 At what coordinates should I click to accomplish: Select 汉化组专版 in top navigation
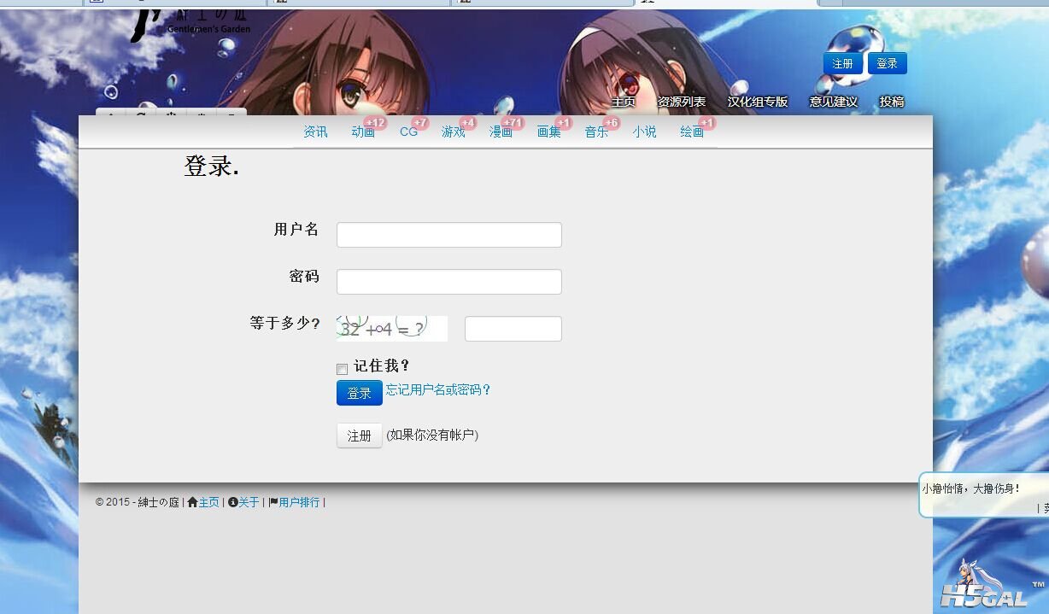pyautogui.click(x=757, y=102)
